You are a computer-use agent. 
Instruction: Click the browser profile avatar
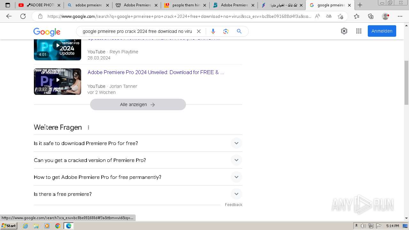tap(386, 16)
